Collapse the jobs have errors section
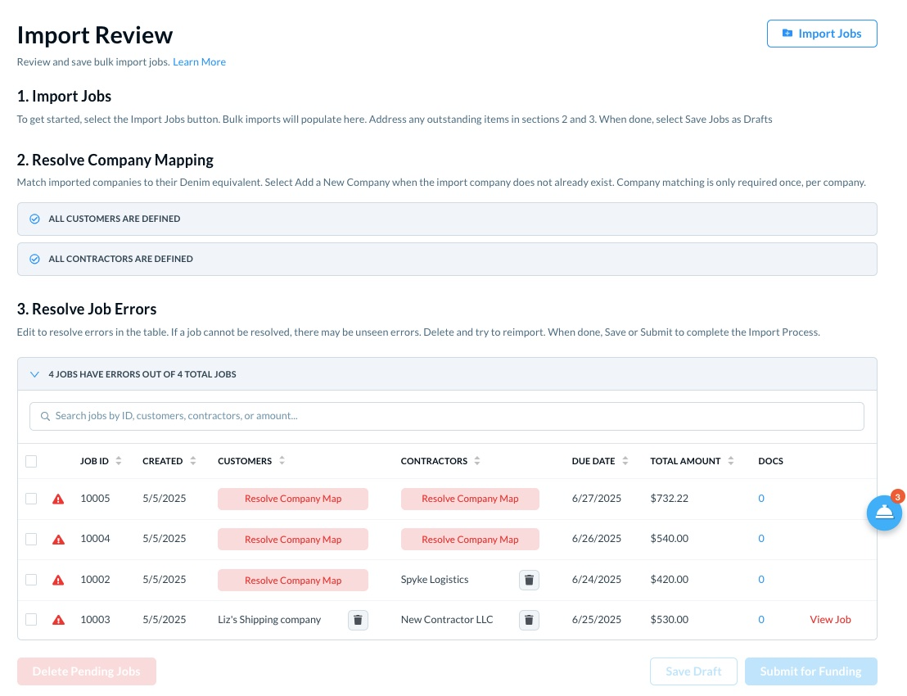The height and width of the screenshot is (696, 907). pos(34,374)
